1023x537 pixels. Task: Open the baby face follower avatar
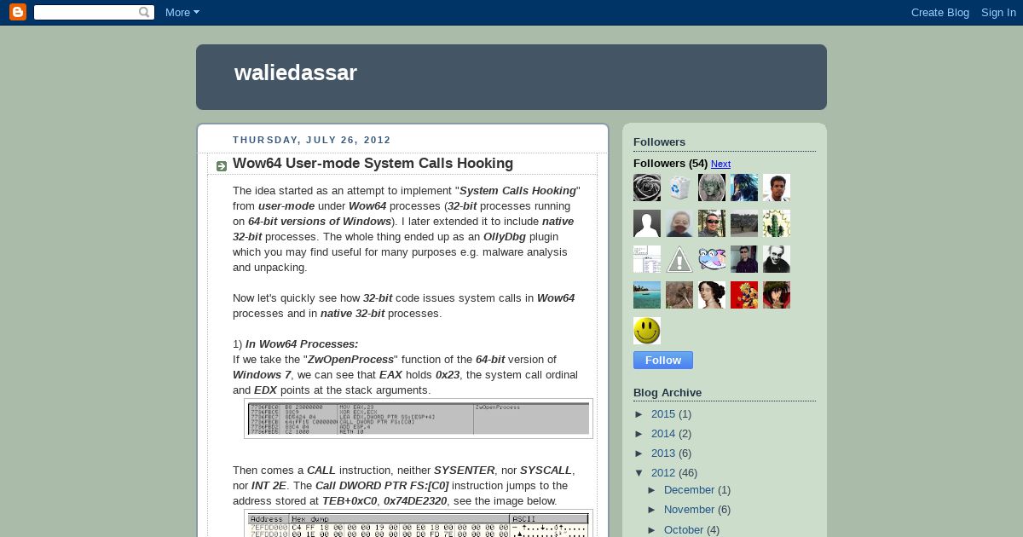[x=679, y=223]
